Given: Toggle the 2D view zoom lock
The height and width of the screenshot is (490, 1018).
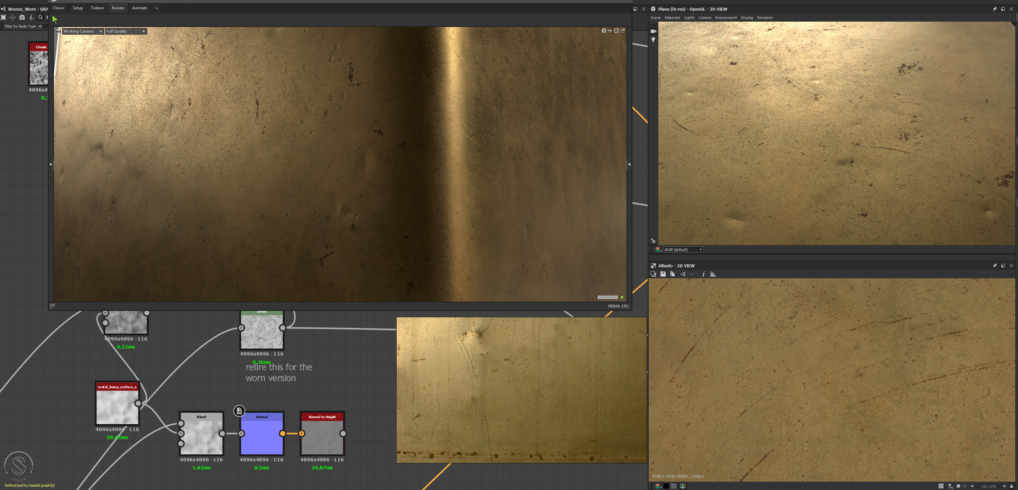Looking at the screenshot, I should point(1011,486).
